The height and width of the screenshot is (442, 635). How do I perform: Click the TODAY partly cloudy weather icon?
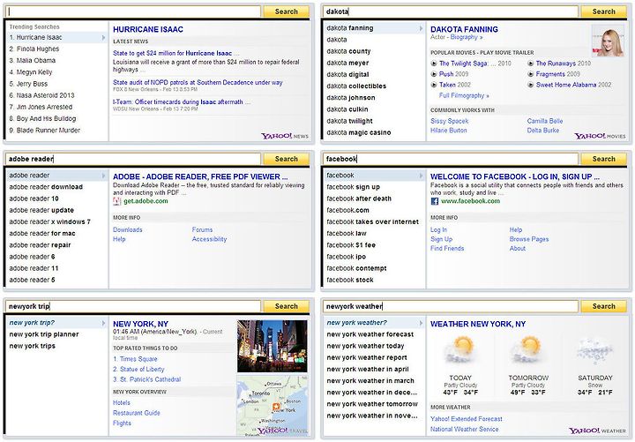click(x=459, y=350)
